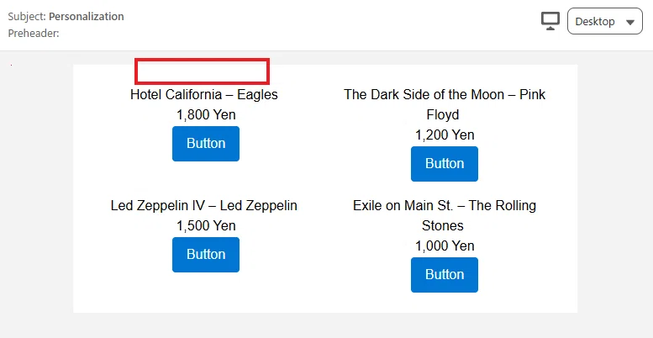653x338 pixels.
Task: Click the 1,200 Yen price
Action: [x=445, y=135]
